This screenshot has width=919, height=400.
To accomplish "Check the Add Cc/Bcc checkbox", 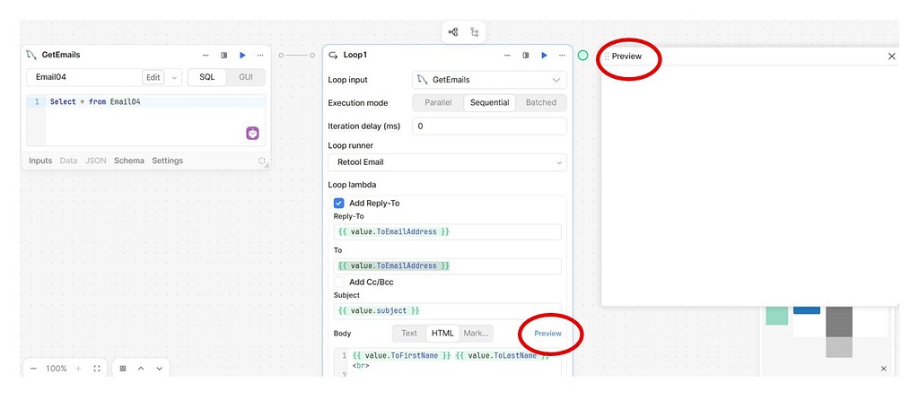I will pos(338,282).
